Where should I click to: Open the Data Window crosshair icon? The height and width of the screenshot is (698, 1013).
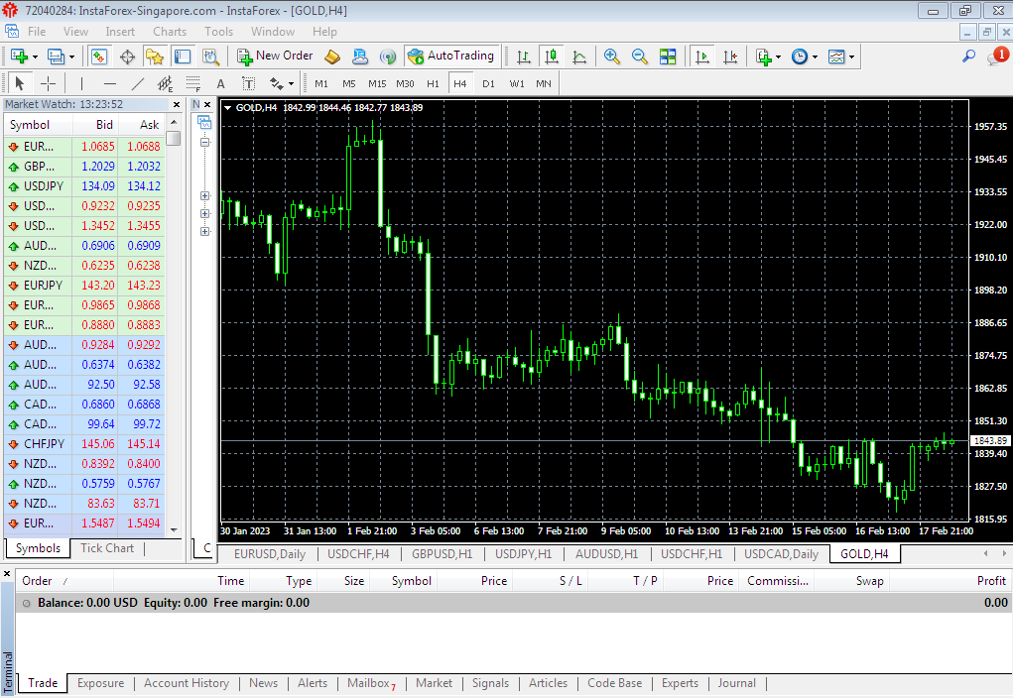[x=127, y=57]
